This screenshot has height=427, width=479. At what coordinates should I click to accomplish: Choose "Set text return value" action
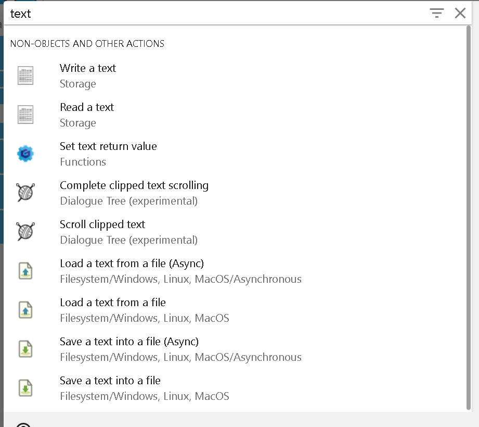tap(235, 154)
